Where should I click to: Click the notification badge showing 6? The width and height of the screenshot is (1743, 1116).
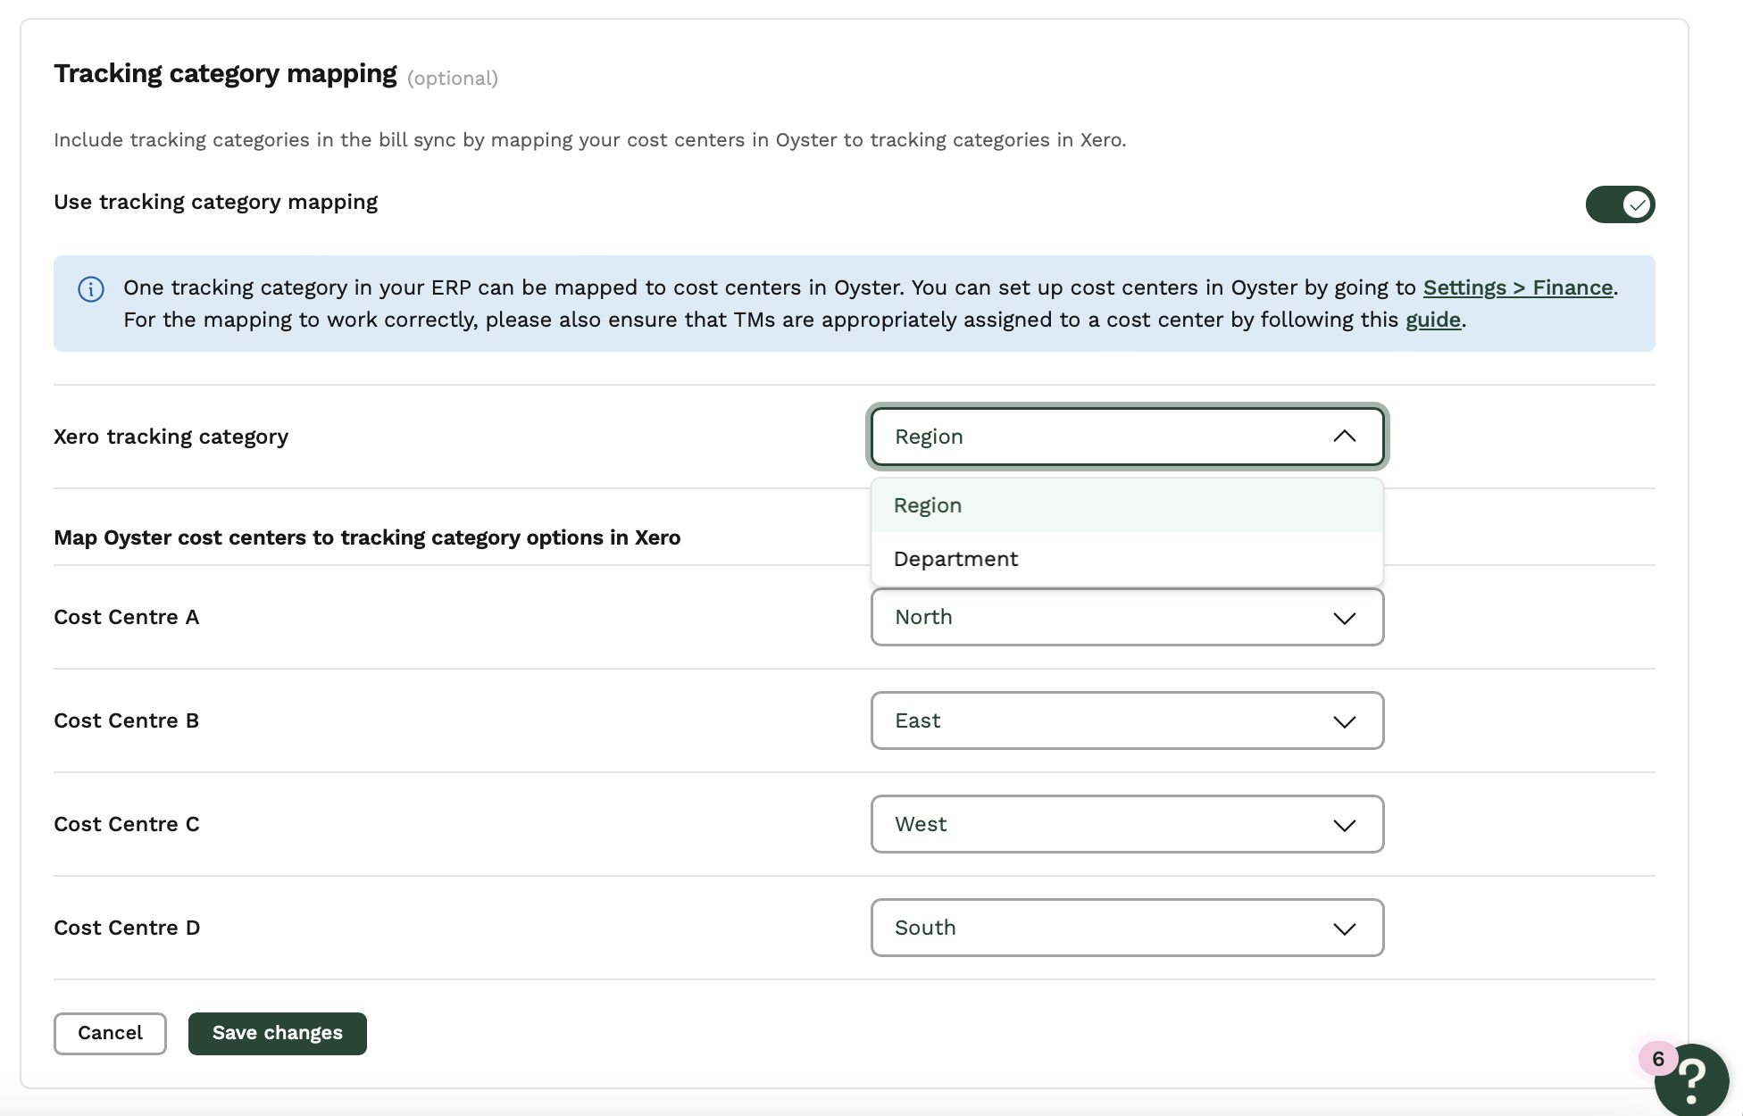(1658, 1059)
